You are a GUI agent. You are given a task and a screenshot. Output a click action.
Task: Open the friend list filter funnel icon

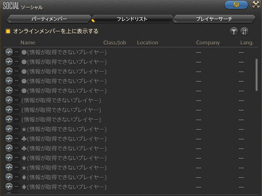[x=234, y=31]
